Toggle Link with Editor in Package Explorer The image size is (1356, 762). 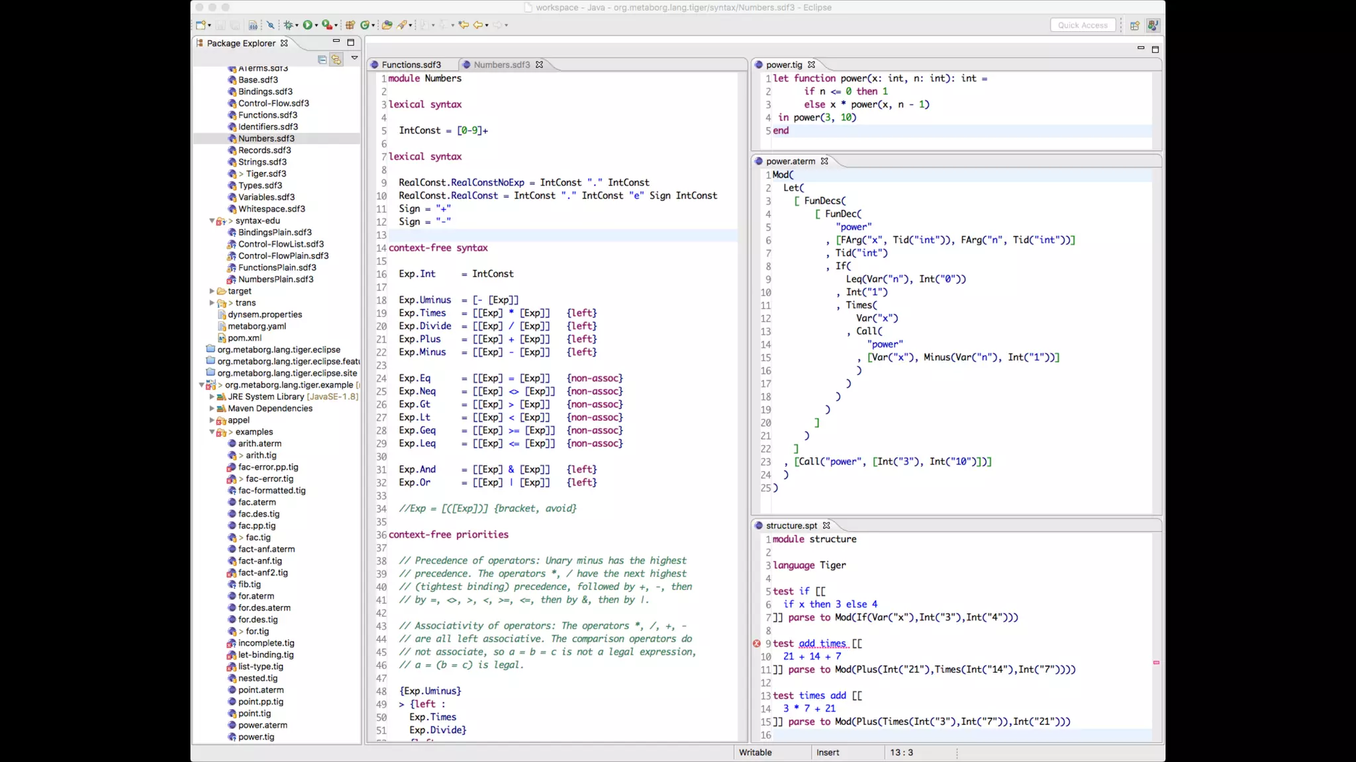[x=336, y=60]
